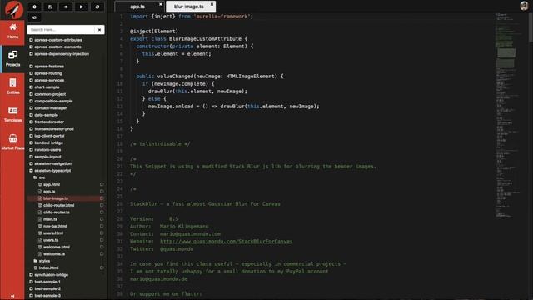
Task: Open the nav-bar.html file
Action: (55, 226)
